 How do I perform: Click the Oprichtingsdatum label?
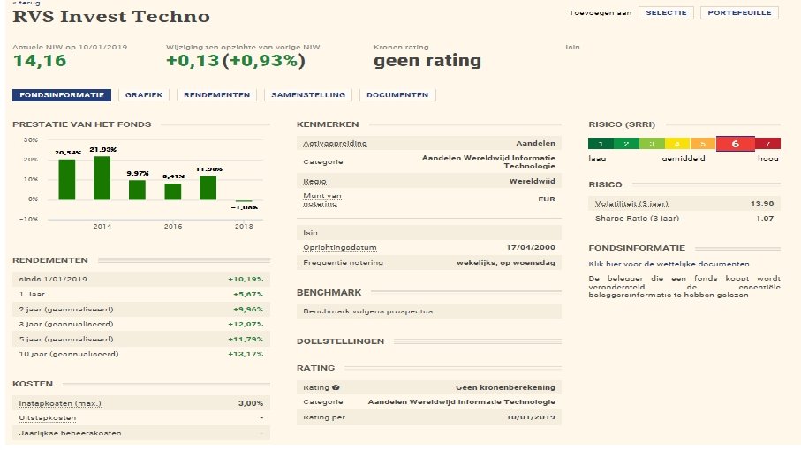tap(340, 247)
